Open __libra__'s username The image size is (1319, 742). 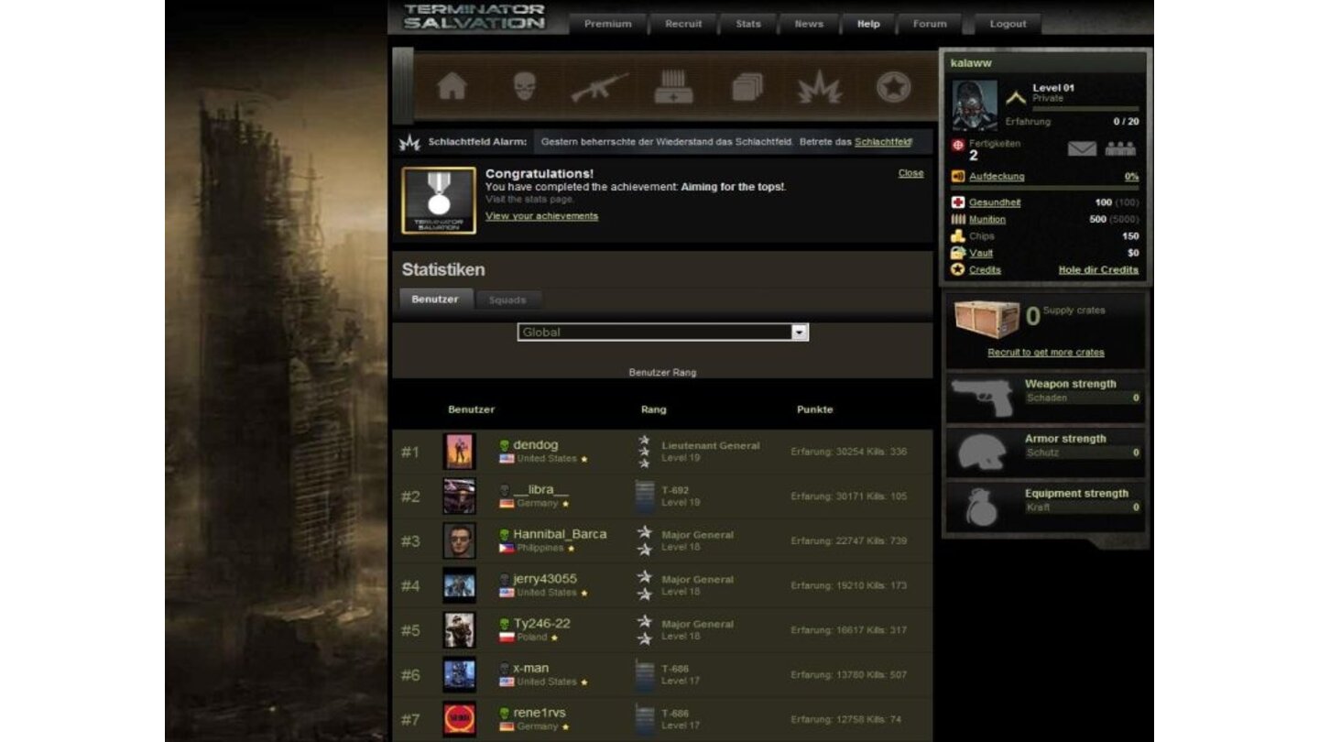540,489
